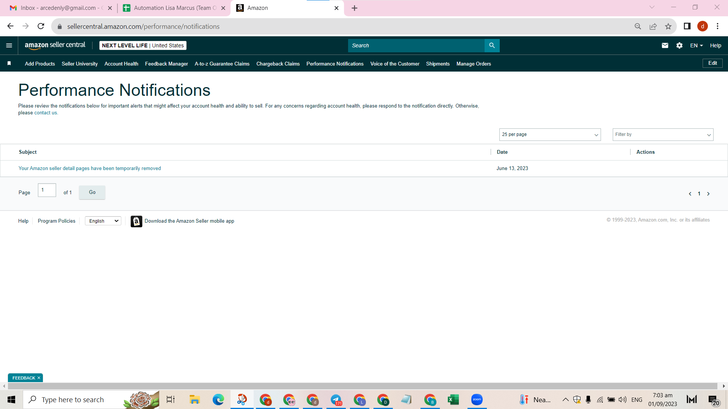
Task: Open the NEXT LEVEL LIFE | United States account switcher
Action: 143,45
